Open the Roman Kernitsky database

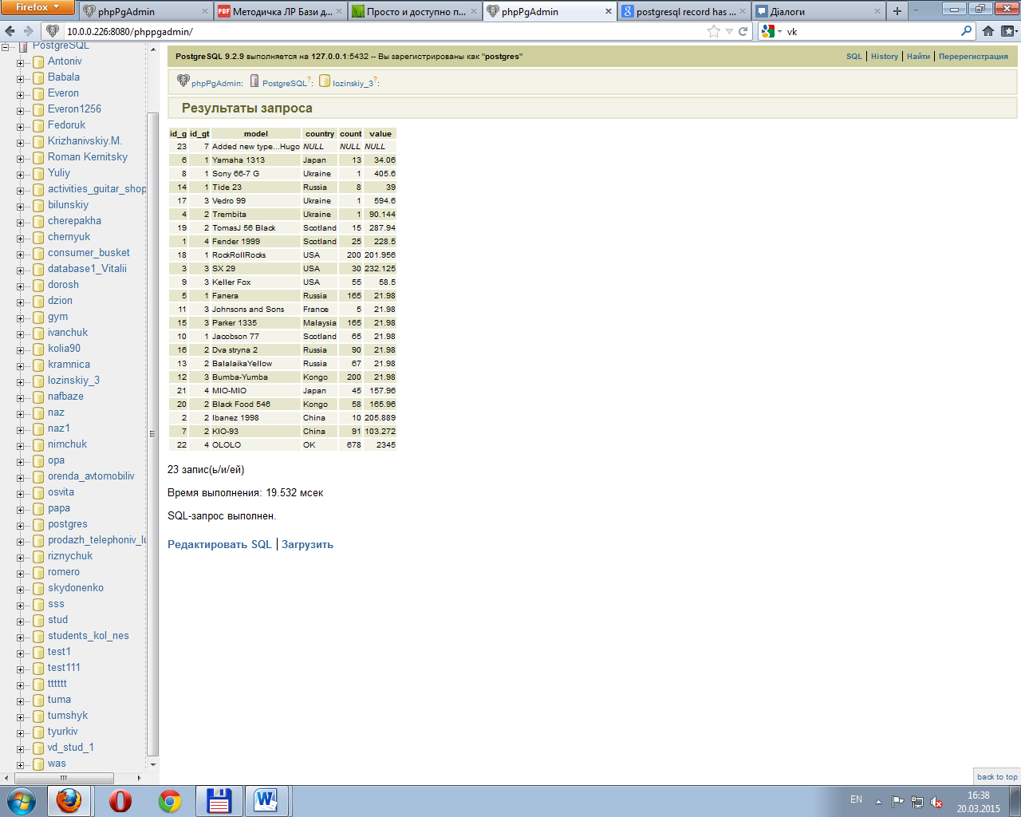[88, 157]
